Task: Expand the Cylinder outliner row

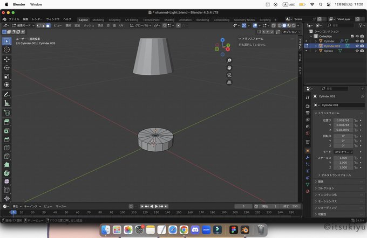Action: click(316, 41)
